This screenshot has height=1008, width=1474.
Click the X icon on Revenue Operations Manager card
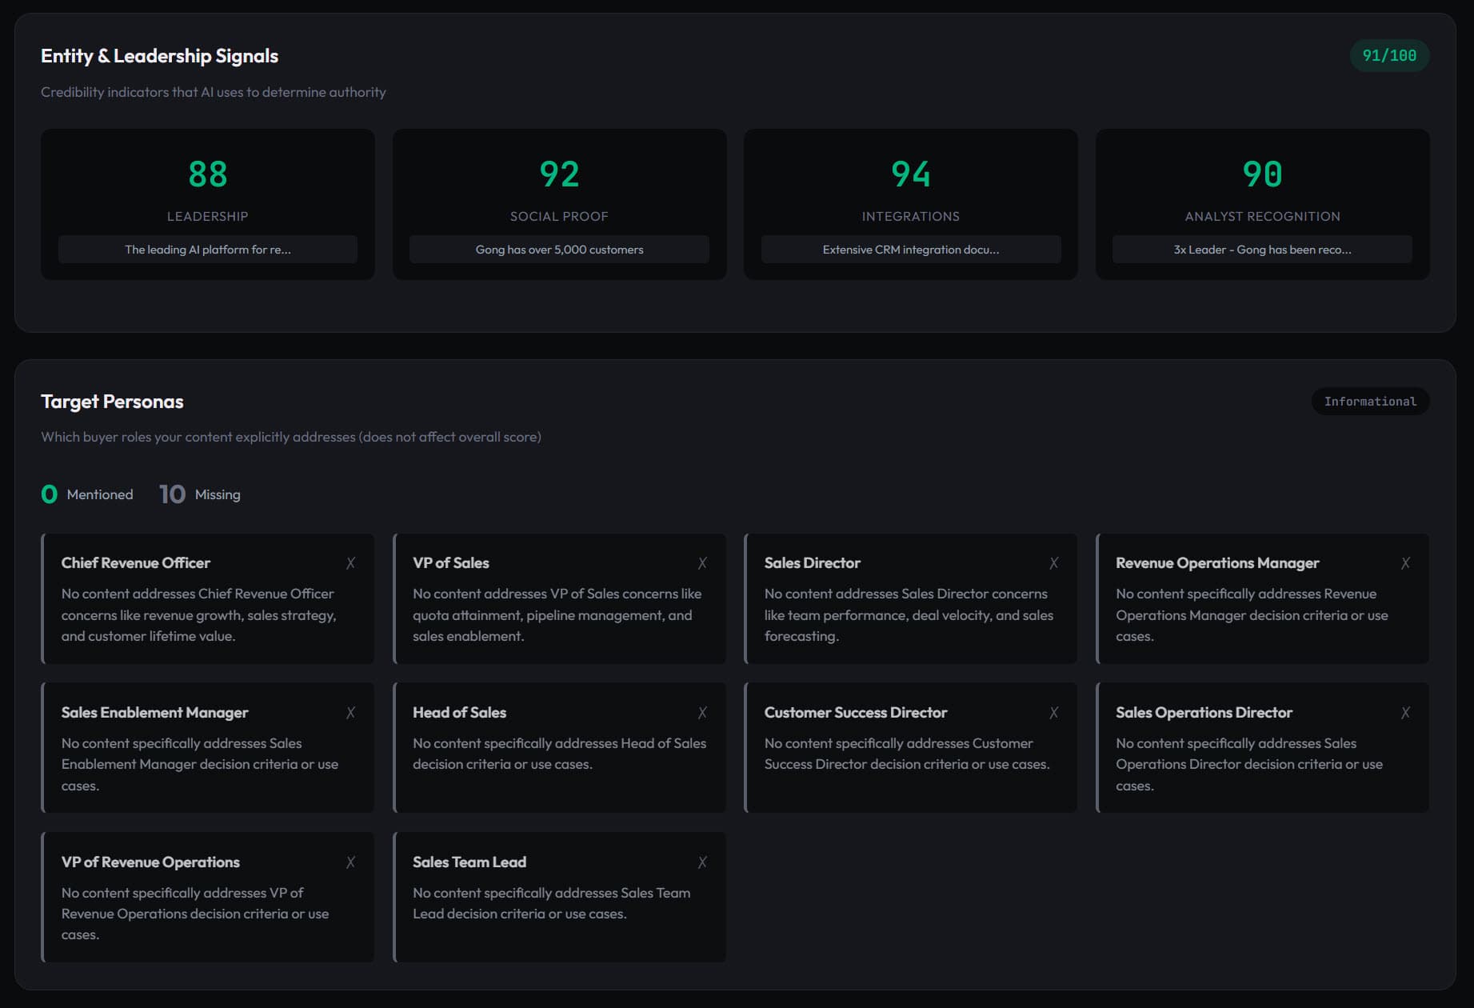[x=1405, y=563]
